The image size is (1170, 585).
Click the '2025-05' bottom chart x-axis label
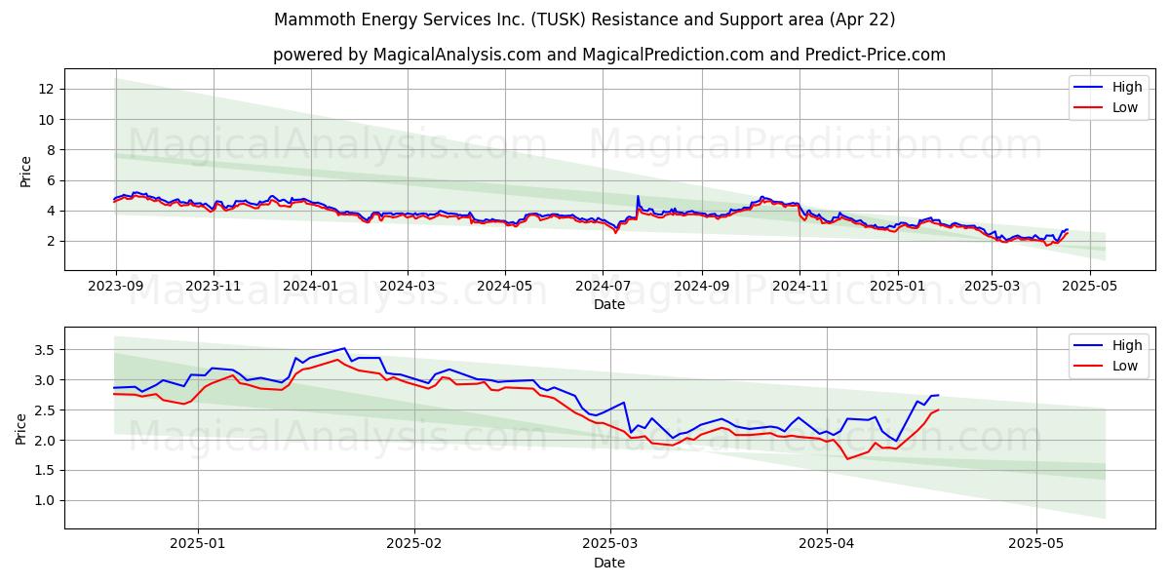(1036, 545)
